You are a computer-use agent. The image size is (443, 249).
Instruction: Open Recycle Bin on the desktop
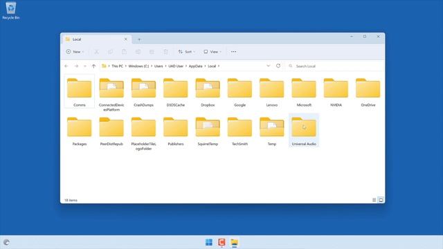point(11,11)
